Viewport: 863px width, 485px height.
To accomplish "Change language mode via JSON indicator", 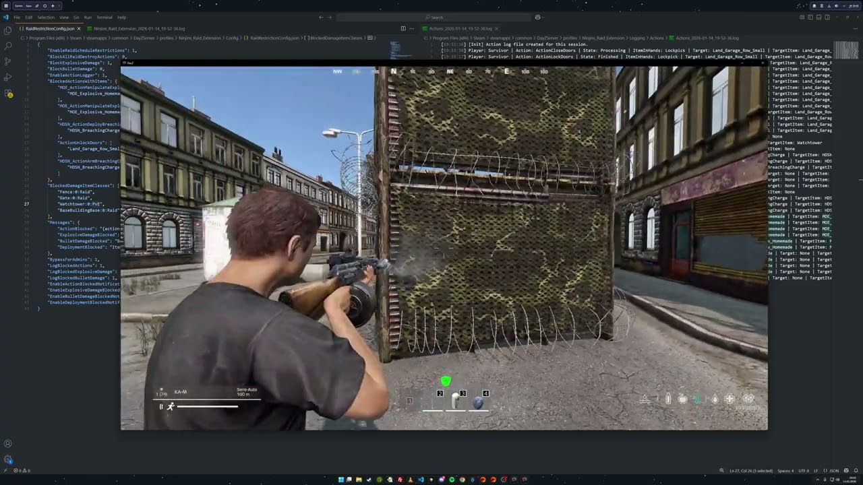I will click(833, 470).
